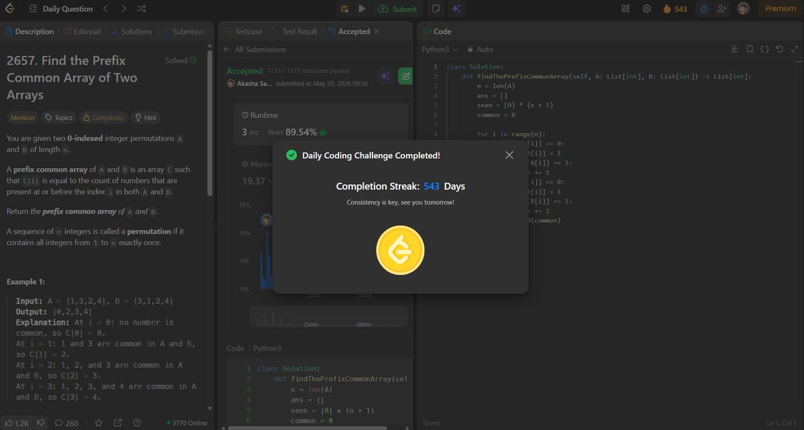Submit the solution

pyautogui.click(x=397, y=9)
